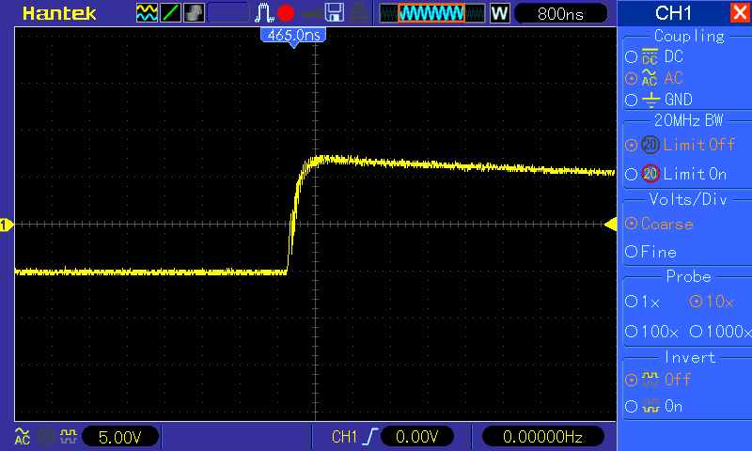Click the red record/stop indicator
The width and height of the screenshot is (752, 451).
(286, 13)
